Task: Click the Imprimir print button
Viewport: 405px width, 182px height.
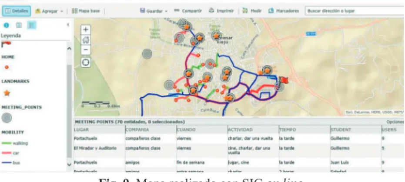Action: [221, 11]
